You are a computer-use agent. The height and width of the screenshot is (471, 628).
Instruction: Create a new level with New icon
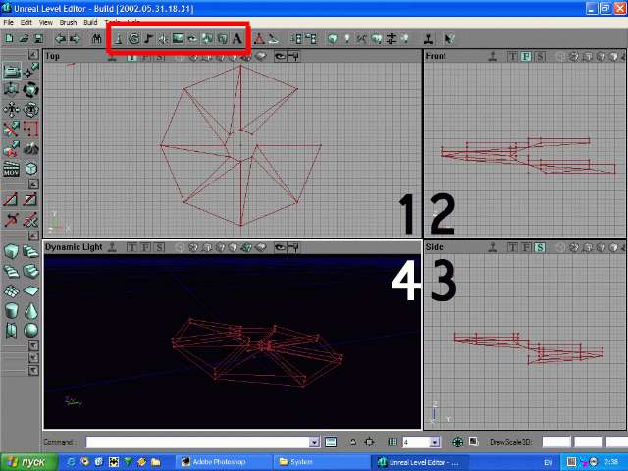click(x=9, y=39)
